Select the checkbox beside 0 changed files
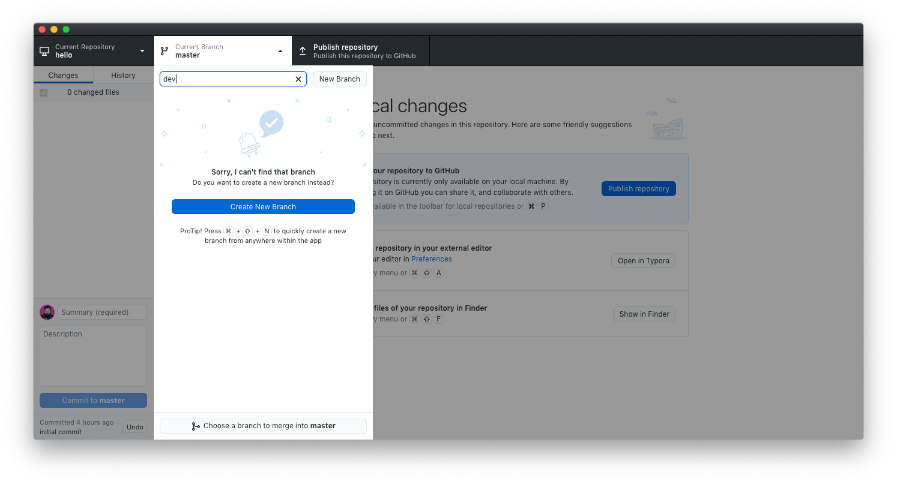897x484 pixels. pos(43,92)
